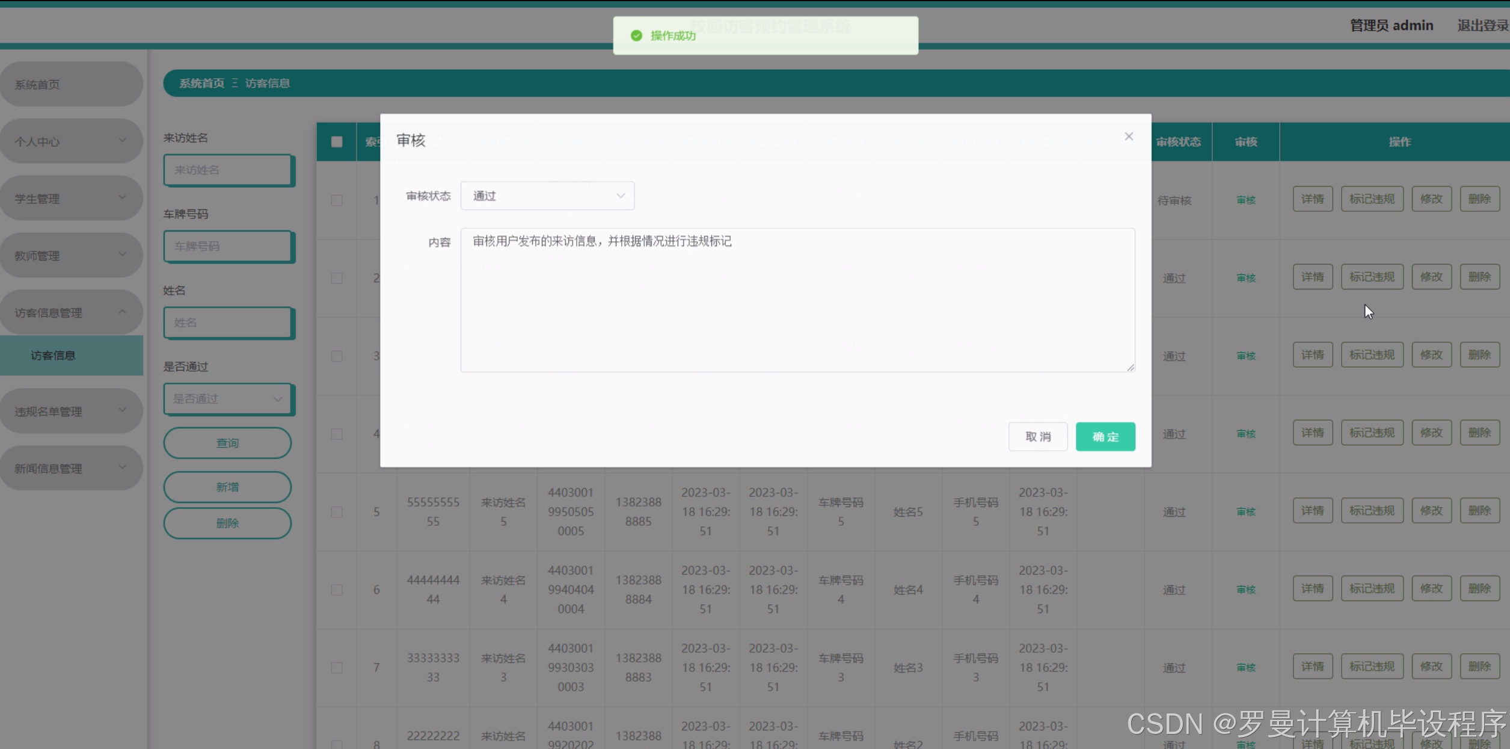
Task: Open the 是否通过 filter dropdown
Action: click(227, 399)
